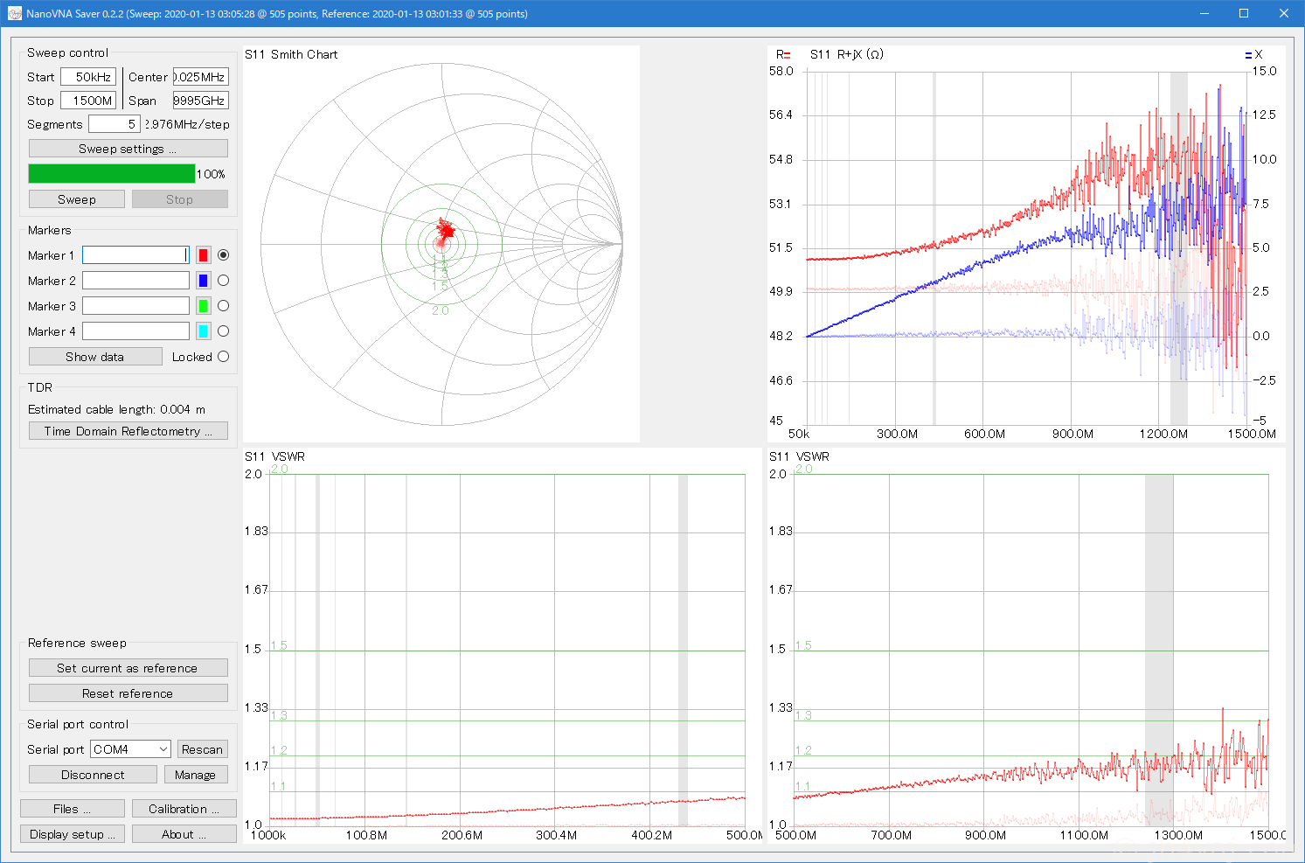1305x863 pixels.
Task: Click the X legend in R+jX chart
Action: tap(1253, 54)
